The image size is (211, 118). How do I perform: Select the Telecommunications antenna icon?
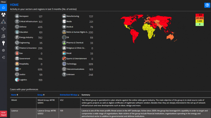tap(64, 69)
